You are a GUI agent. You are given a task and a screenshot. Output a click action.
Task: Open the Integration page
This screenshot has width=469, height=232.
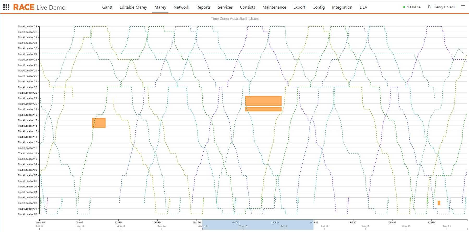[x=342, y=7]
